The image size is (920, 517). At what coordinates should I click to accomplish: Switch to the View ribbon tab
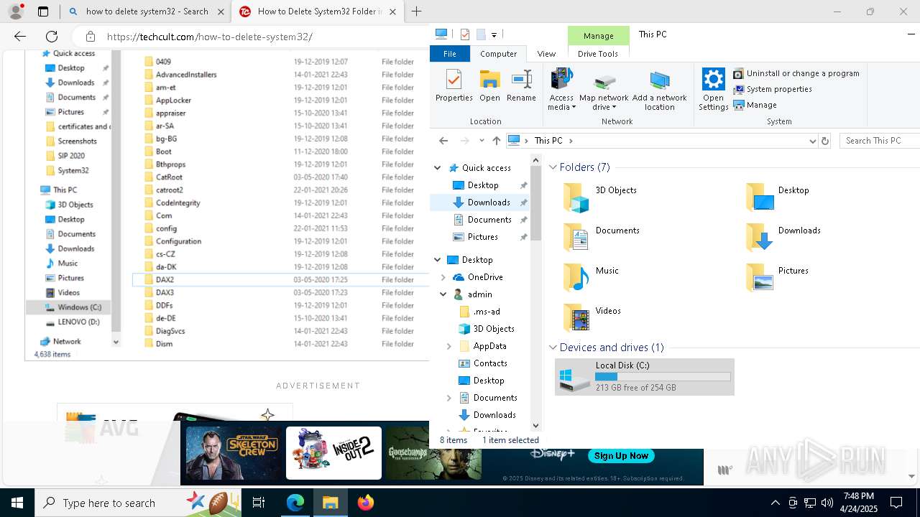coord(546,54)
